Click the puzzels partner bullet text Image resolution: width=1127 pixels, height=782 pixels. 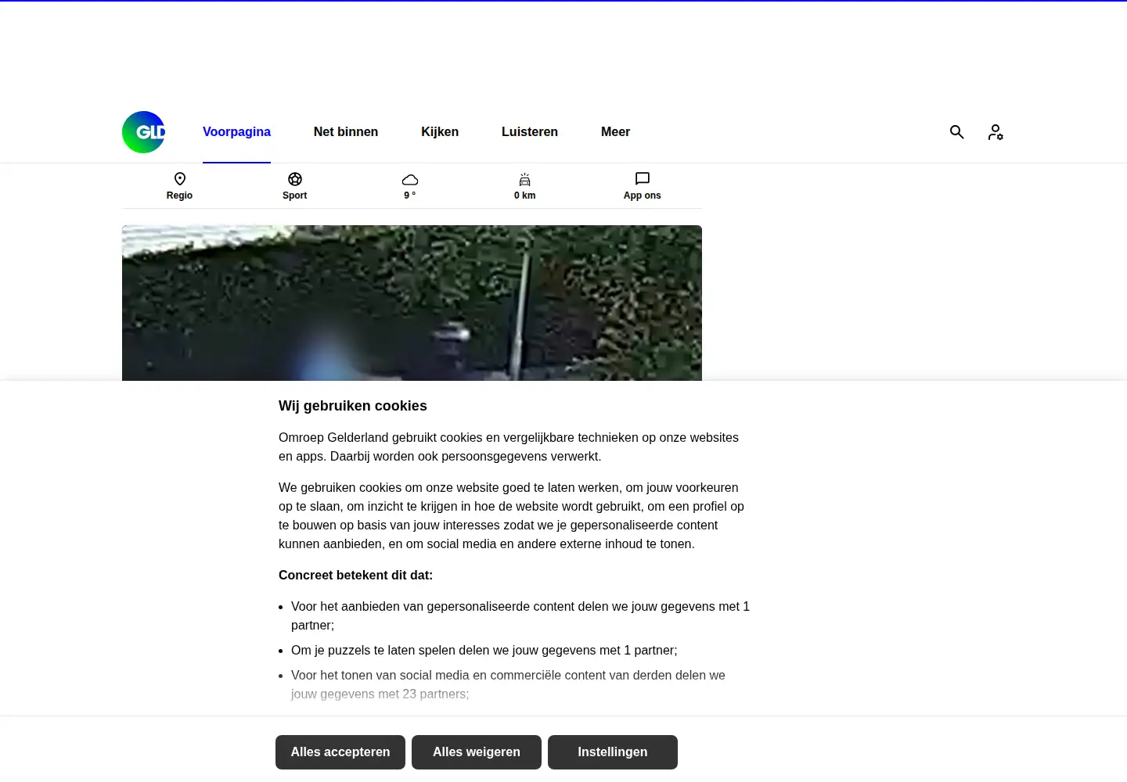484,650
